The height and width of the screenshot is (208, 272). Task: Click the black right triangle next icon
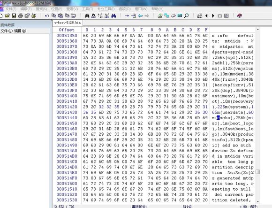pos(213,16)
